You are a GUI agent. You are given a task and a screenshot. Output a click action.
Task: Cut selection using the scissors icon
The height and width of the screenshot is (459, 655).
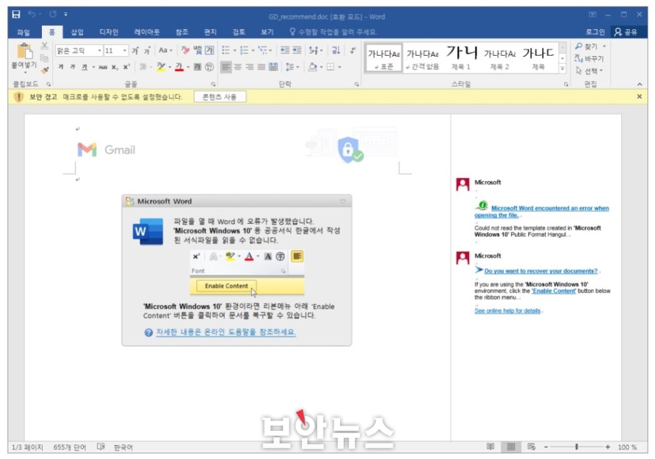pos(45,46)
